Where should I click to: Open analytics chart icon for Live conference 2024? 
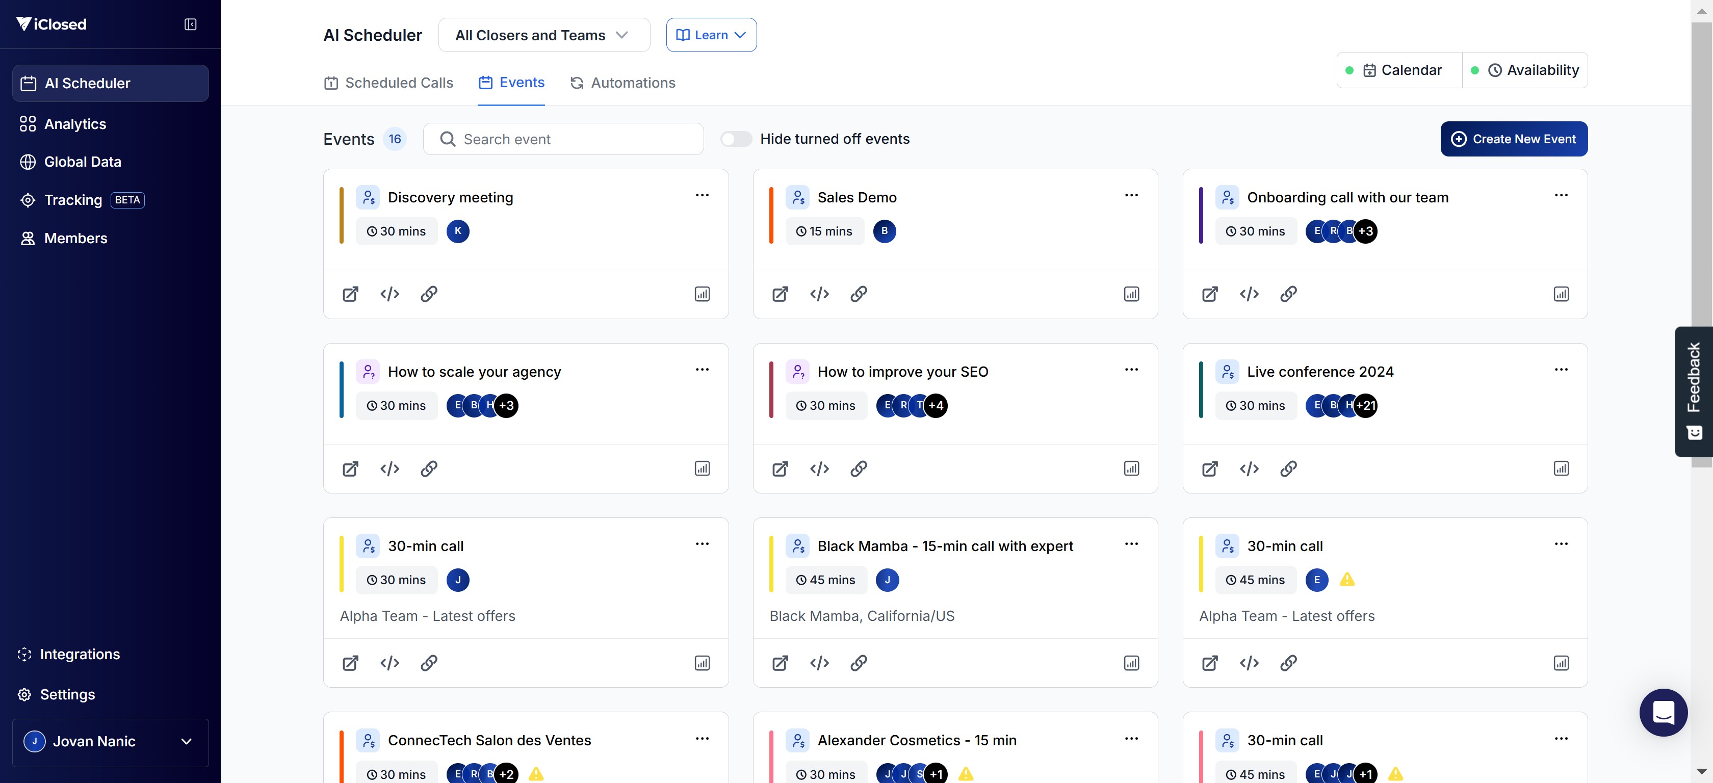(x=1561, y=468)
